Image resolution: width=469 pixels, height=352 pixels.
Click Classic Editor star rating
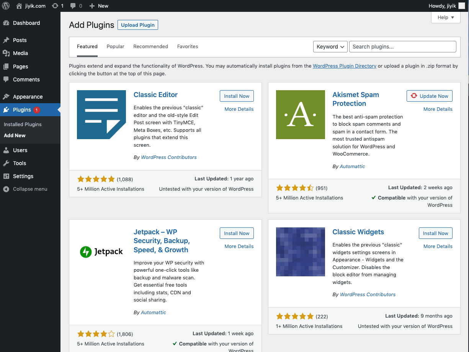[x=96, y=179]
